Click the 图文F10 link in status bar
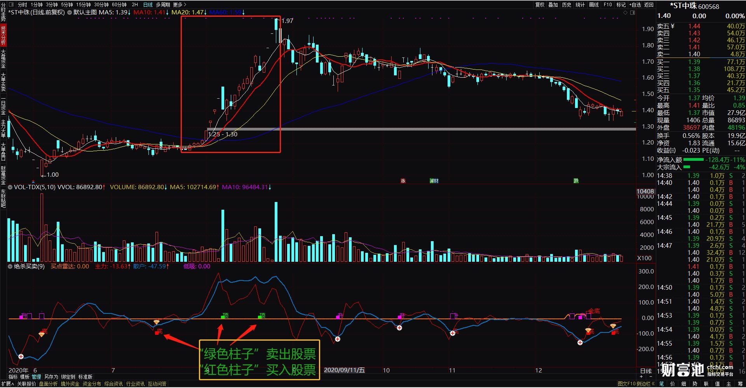The image size is (746, 388). [626, 384]
